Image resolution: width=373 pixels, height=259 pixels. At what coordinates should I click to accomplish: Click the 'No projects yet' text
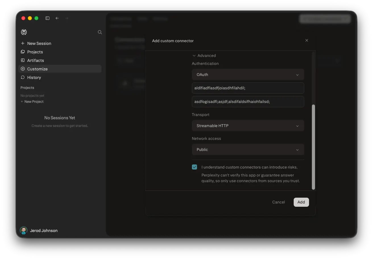32,96
